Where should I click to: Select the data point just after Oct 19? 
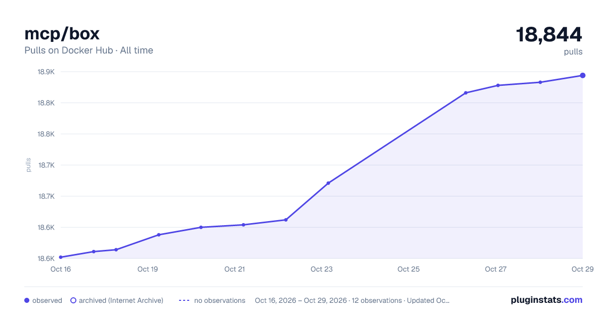point(159,235)
